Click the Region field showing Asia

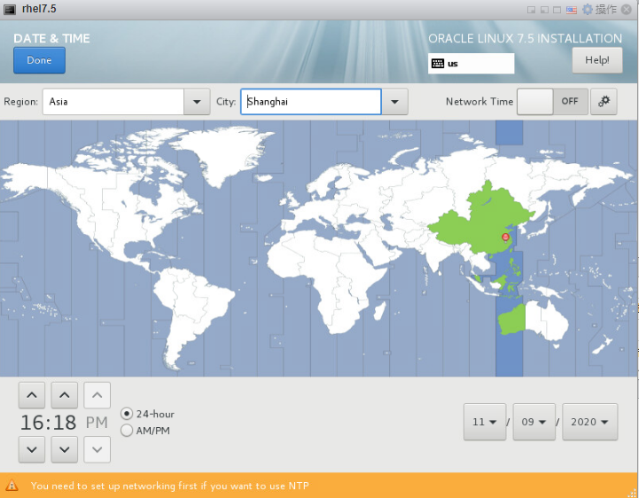[x=113, y=102]
